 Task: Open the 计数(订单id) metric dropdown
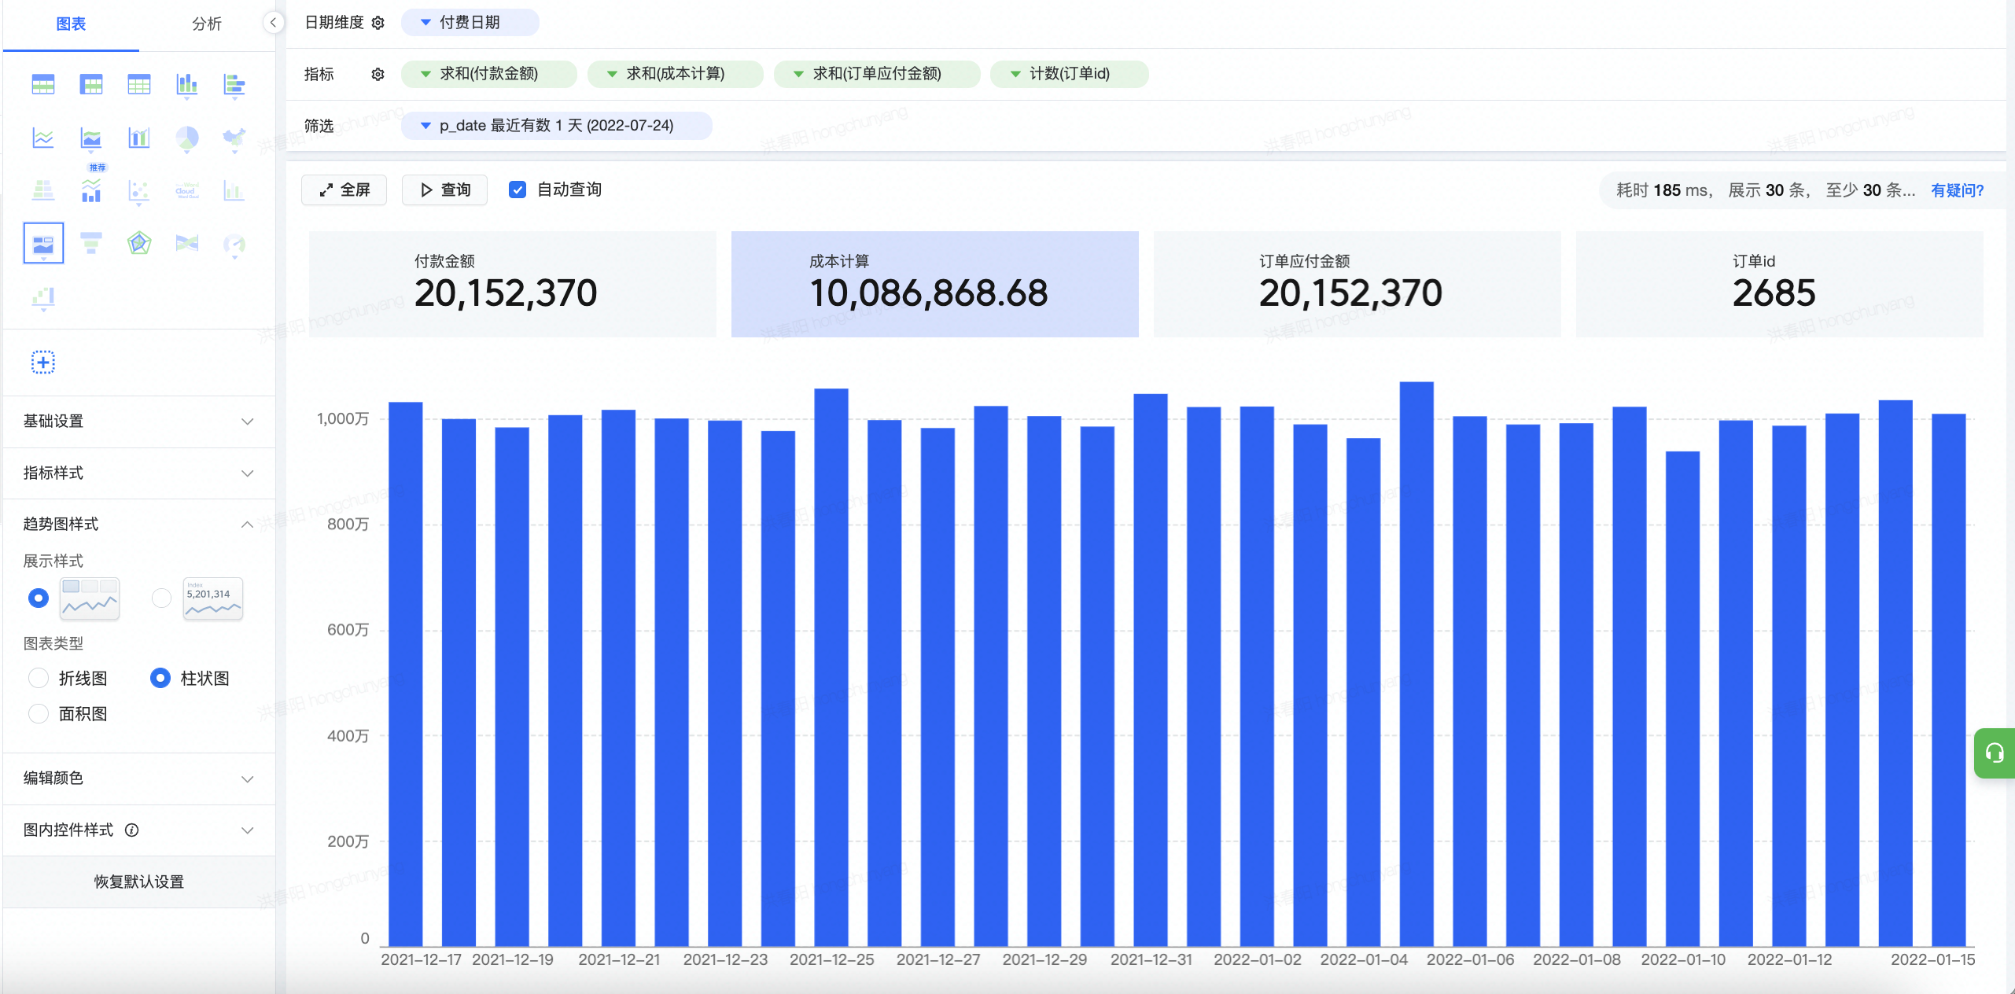coord(1069,74)
